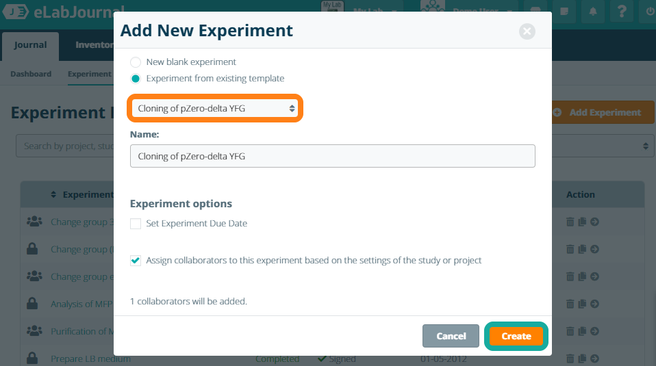Open the template dropdown Cloning of pZero-delta YFG
This screenshot has width=656, height=366.
click(x=216, y=108)
